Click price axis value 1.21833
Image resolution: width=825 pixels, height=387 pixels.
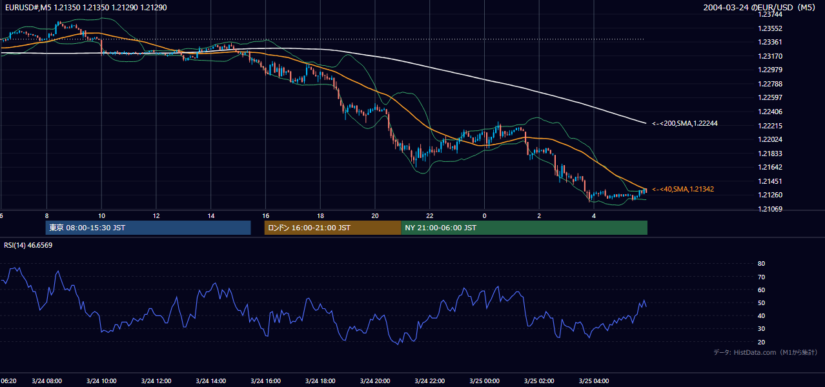769,154
